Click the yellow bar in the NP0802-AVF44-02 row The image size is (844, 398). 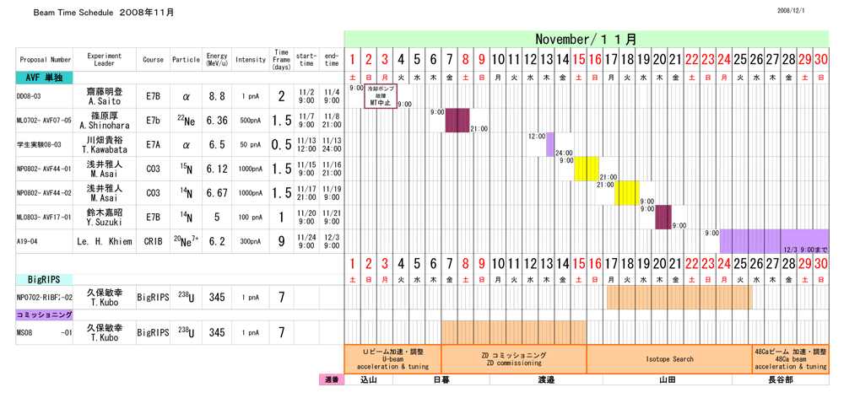[627, 193]
